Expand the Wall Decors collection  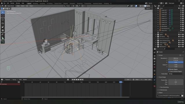coord(156,47)
